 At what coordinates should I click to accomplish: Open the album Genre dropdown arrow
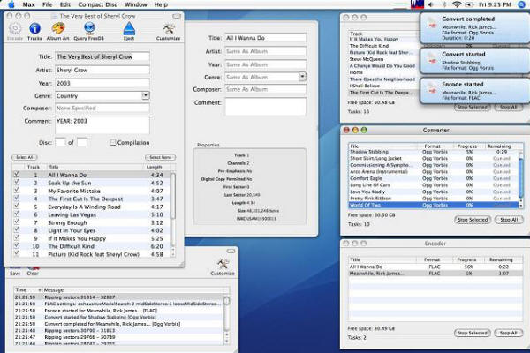point(146,95)
